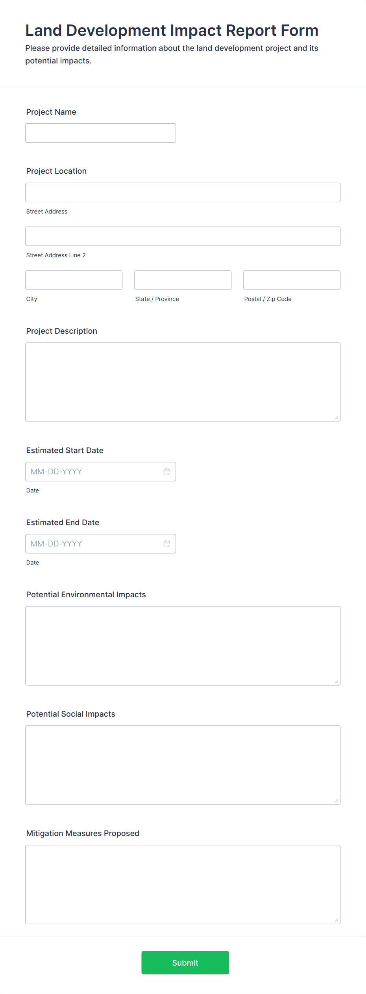
Task: Click the Mitigation Measures Proposed textarea
Action: pos(183,884)
